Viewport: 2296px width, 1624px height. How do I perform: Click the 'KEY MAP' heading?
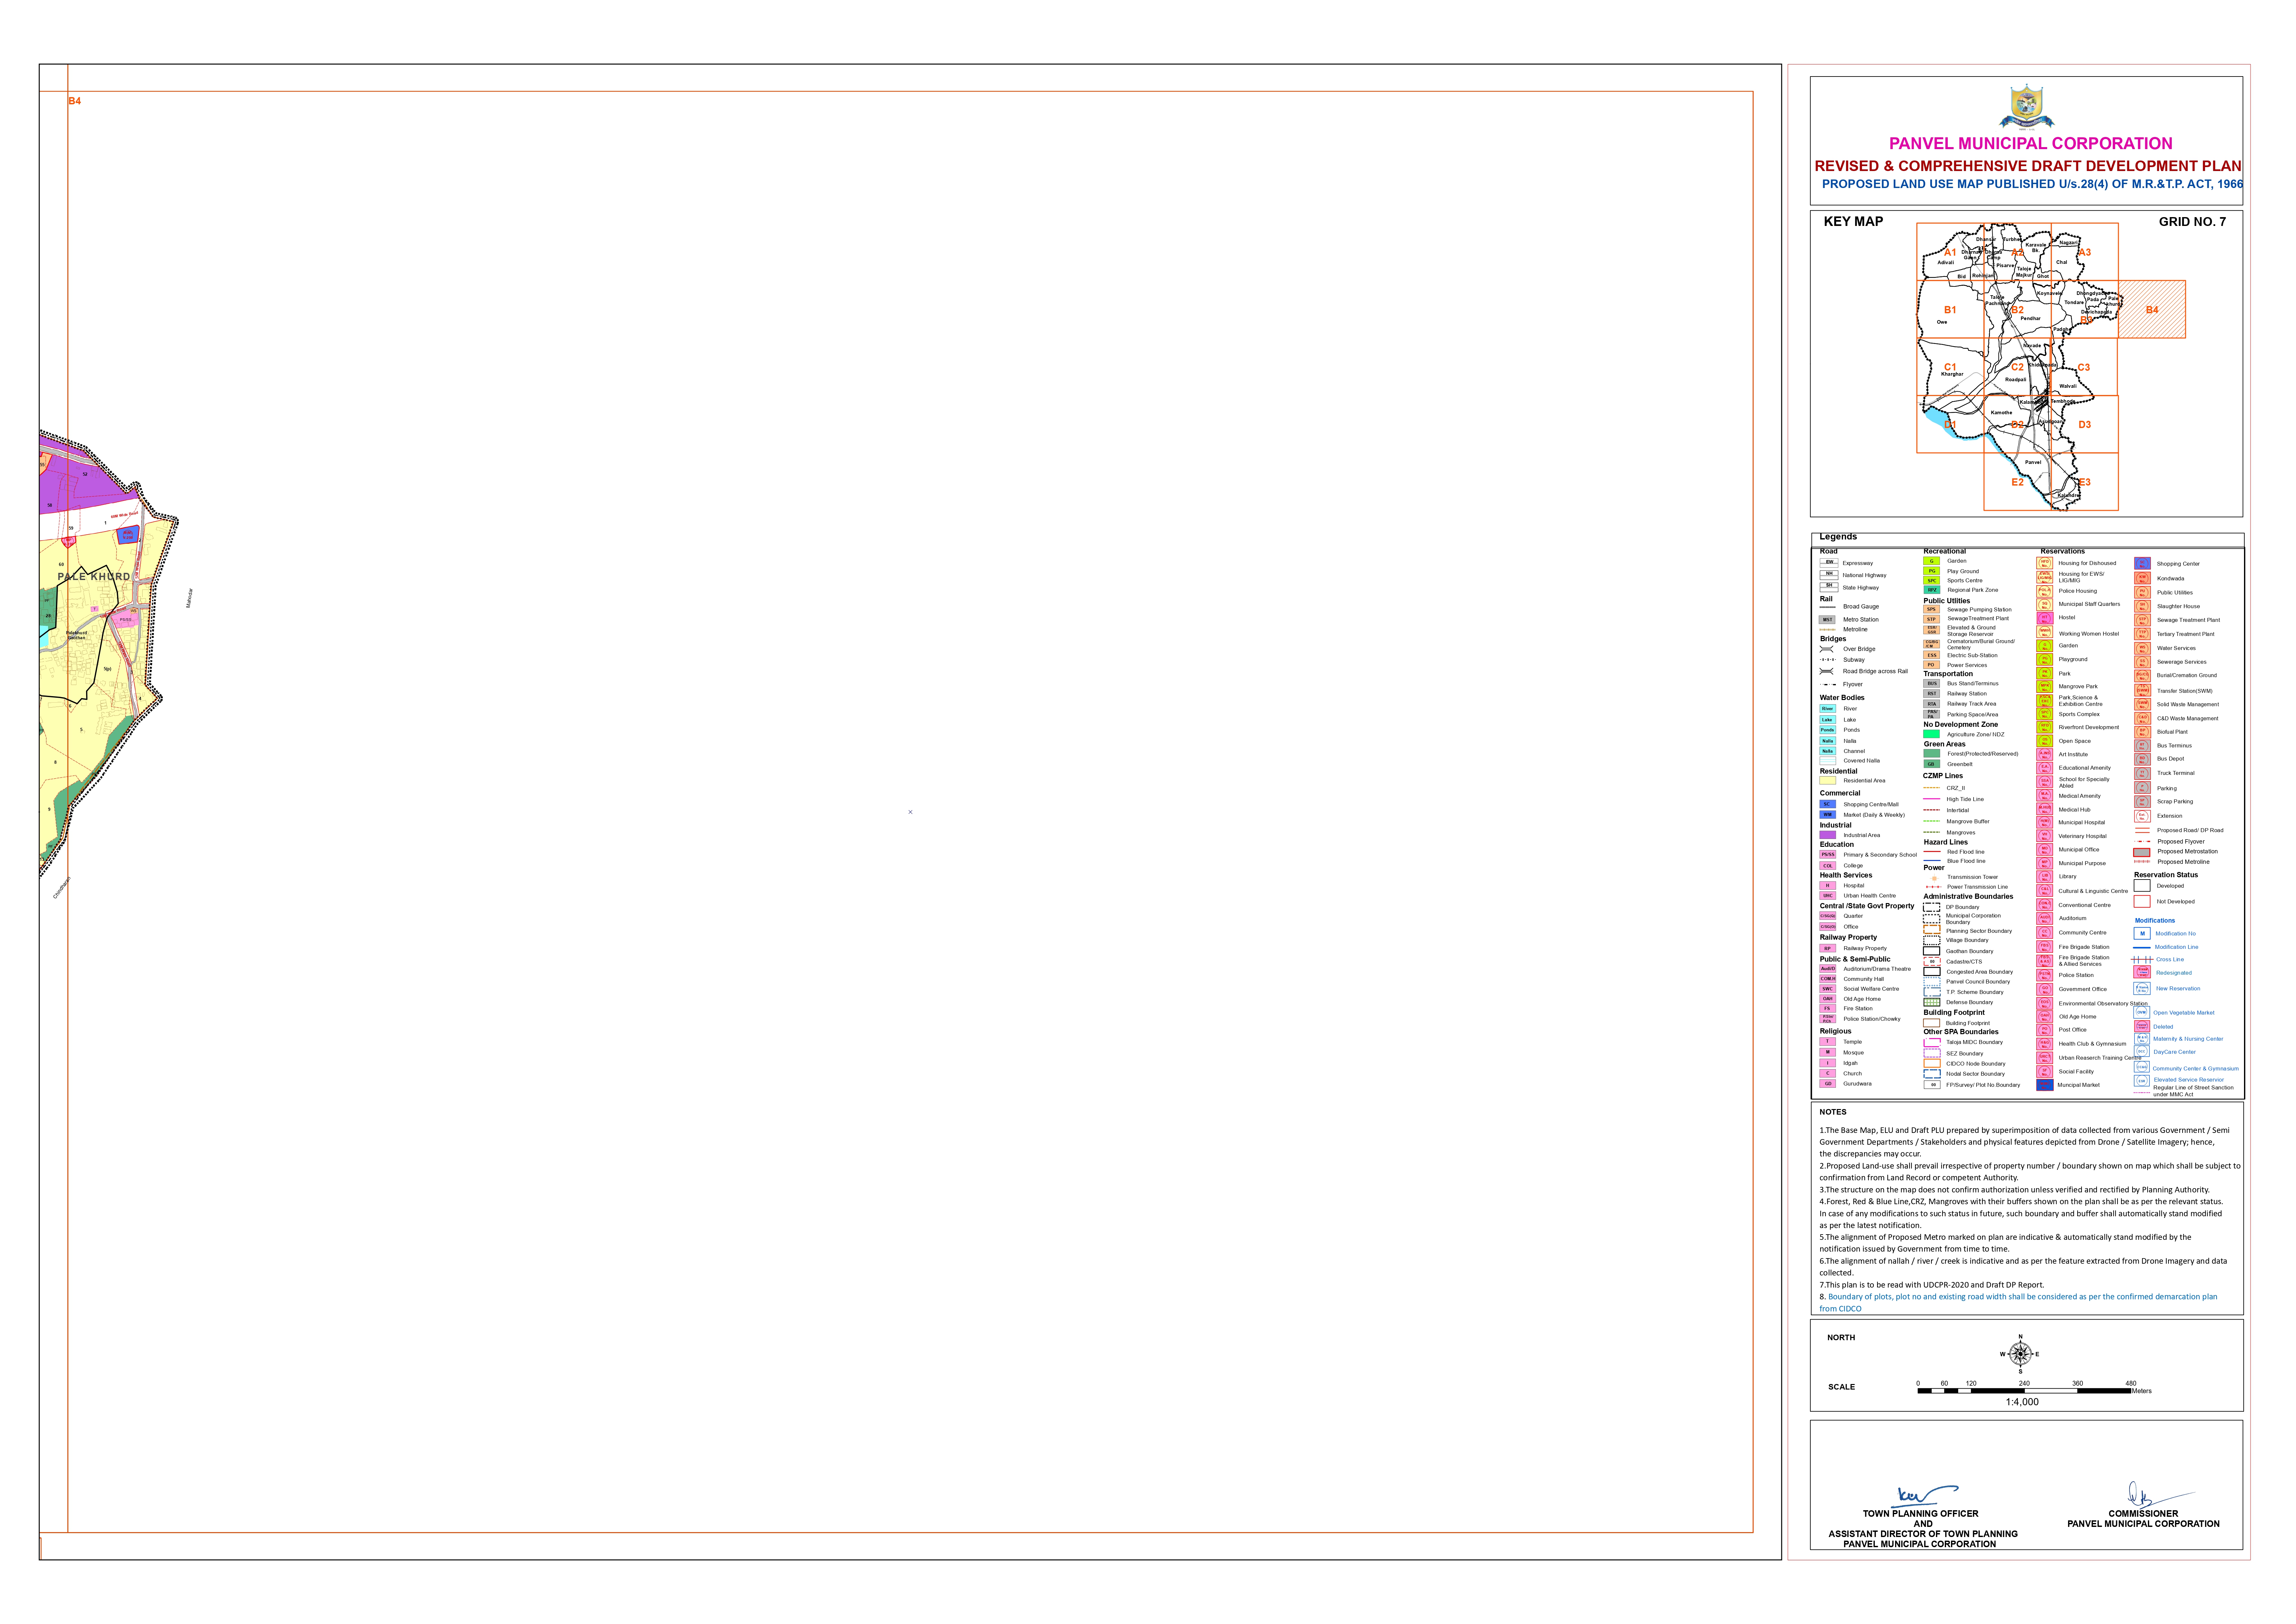[1853, 222]
